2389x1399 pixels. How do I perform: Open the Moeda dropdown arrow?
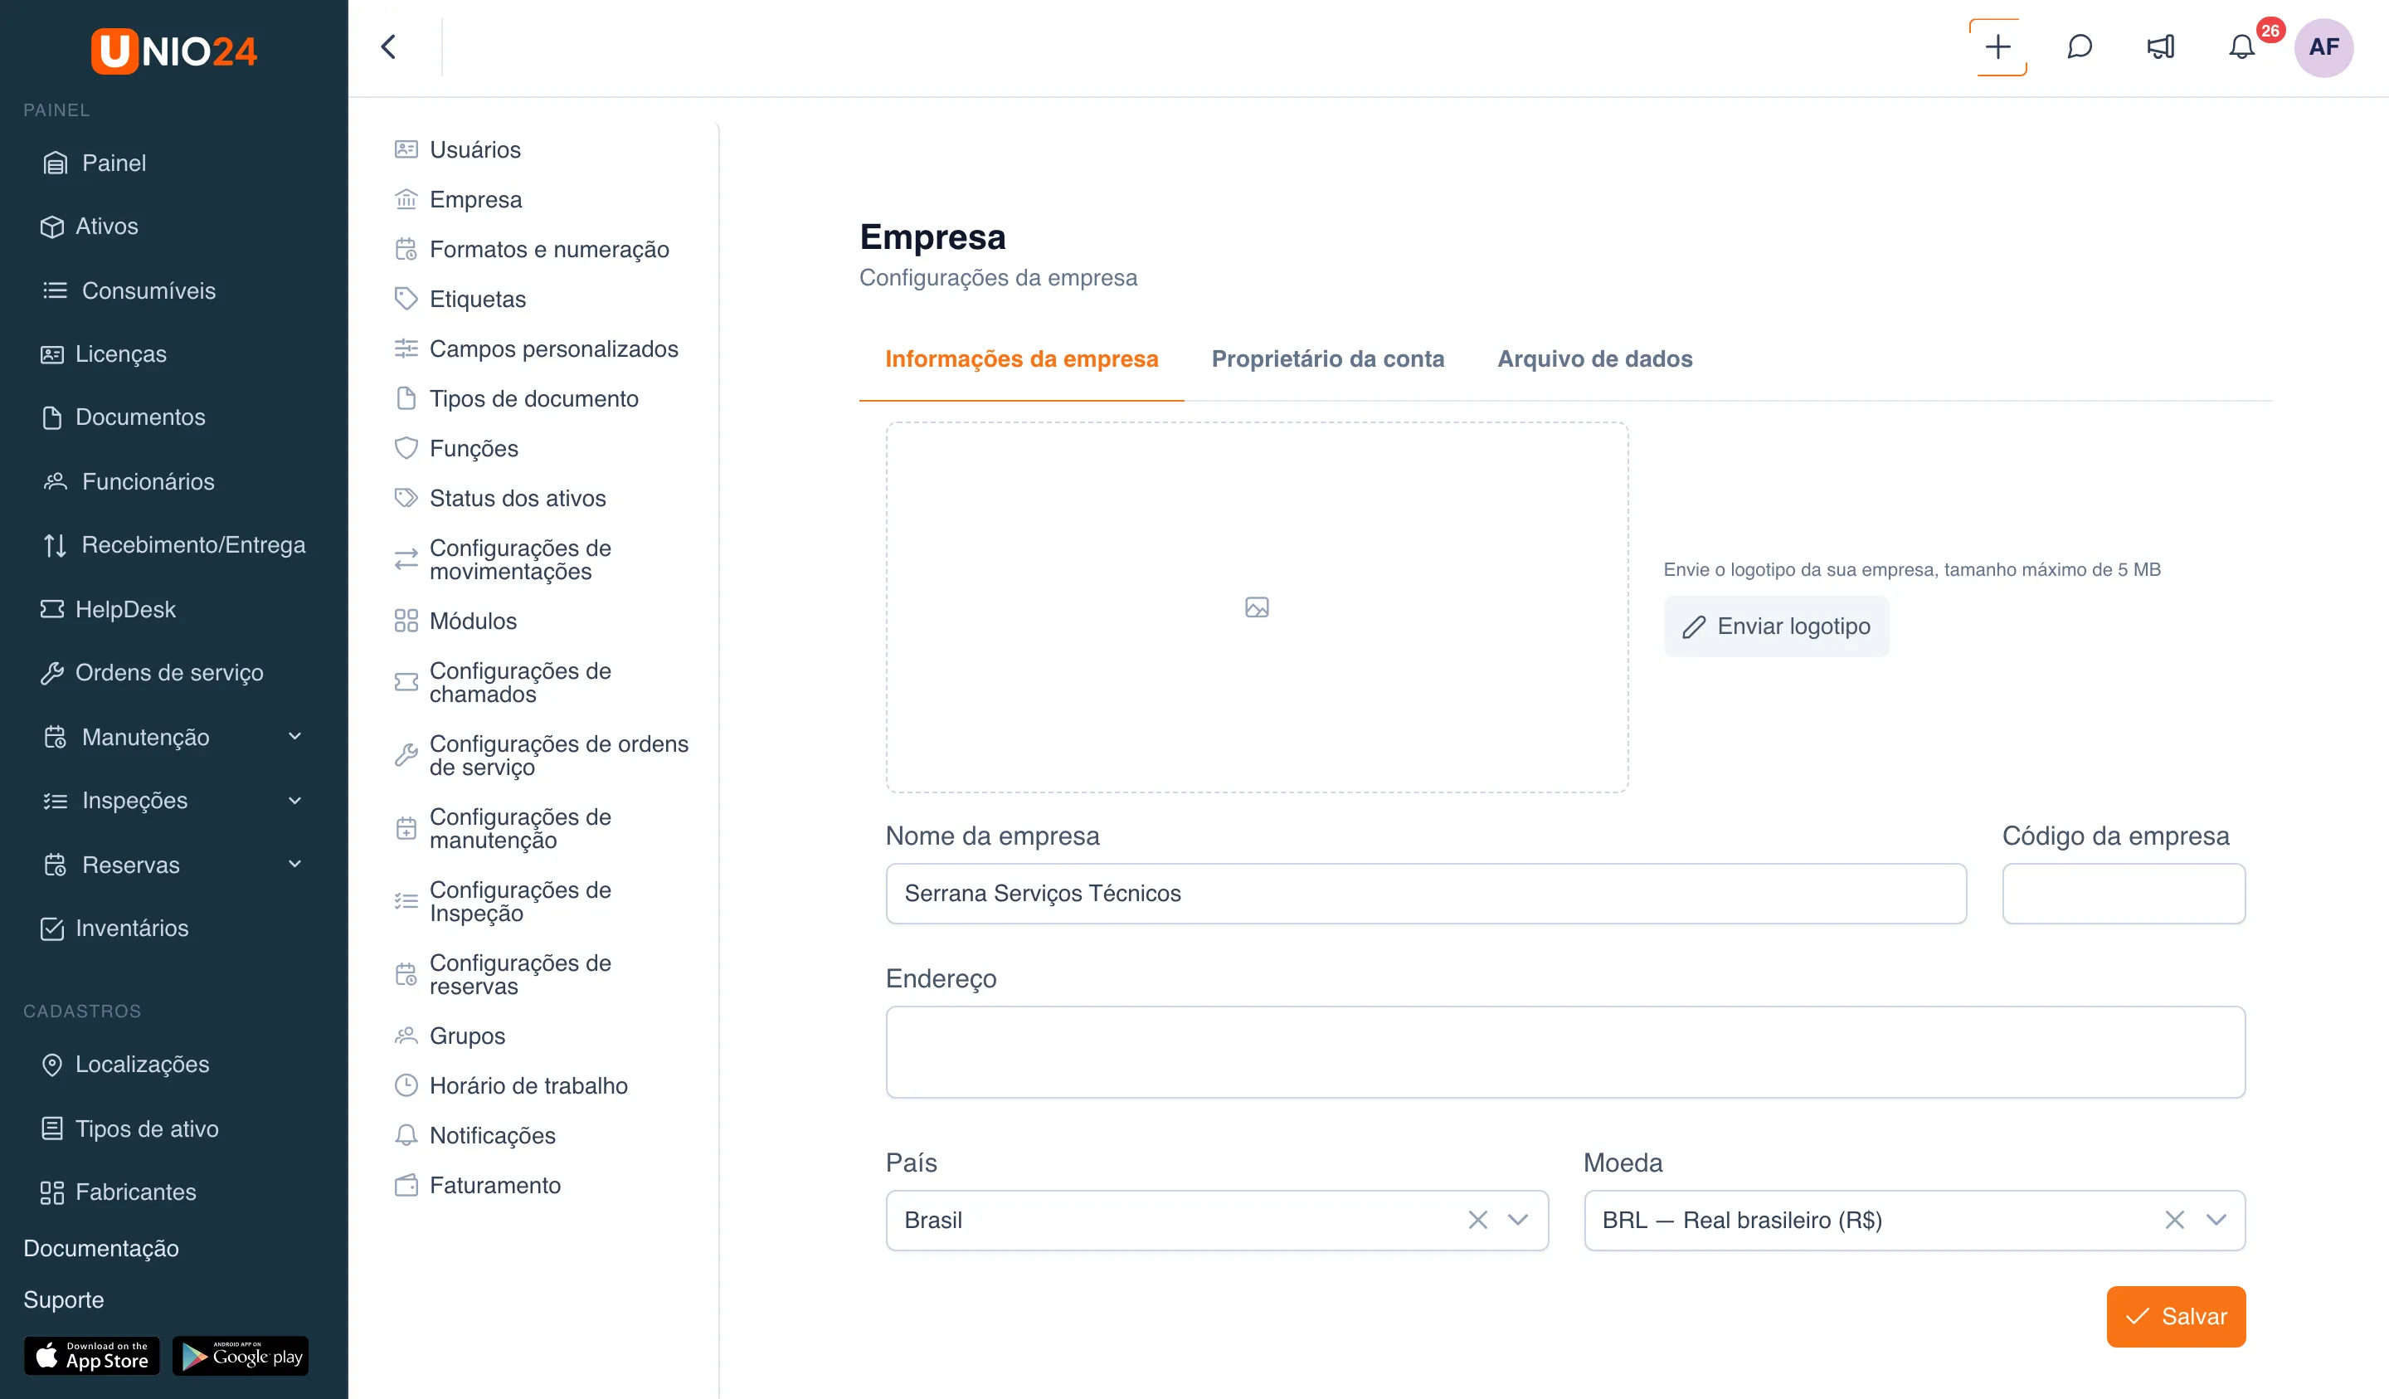click(x=2216, y=1220)
